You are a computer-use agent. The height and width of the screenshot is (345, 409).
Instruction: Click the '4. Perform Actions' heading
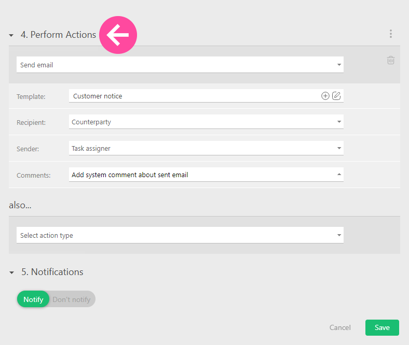tap(58, 35)
